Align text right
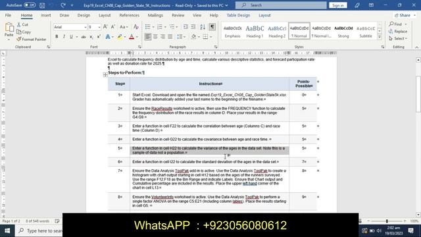Image resolution: width=421 pixels, height=237 pixels. pyautogui.click(x=162, y=37)
